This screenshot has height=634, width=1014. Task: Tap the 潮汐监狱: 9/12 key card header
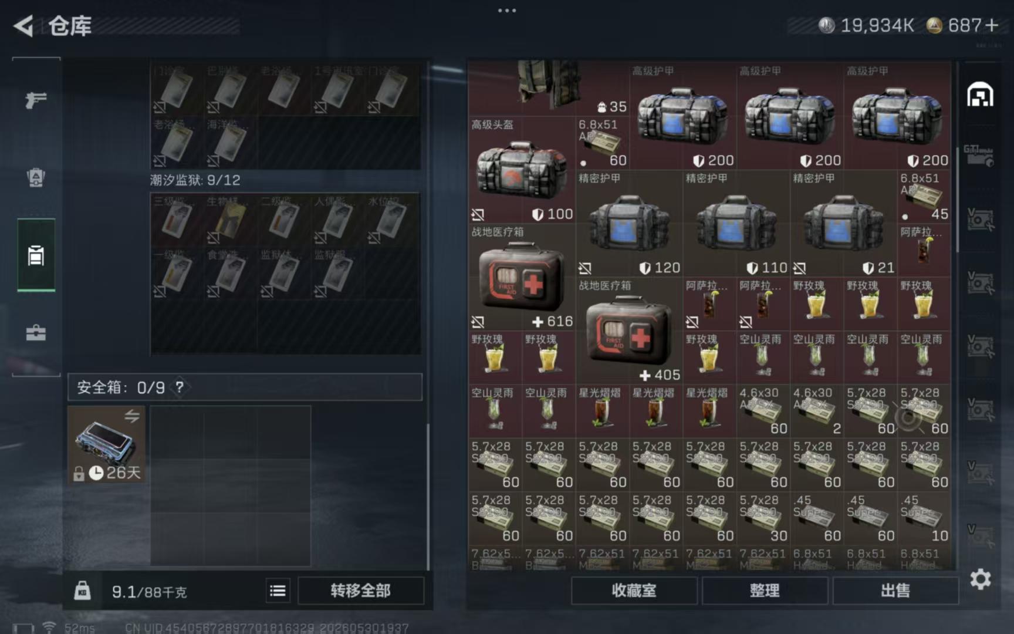coord(195,180)
